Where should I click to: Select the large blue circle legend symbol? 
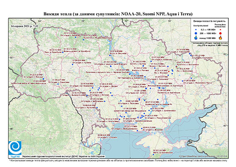(x=196, y=33)
